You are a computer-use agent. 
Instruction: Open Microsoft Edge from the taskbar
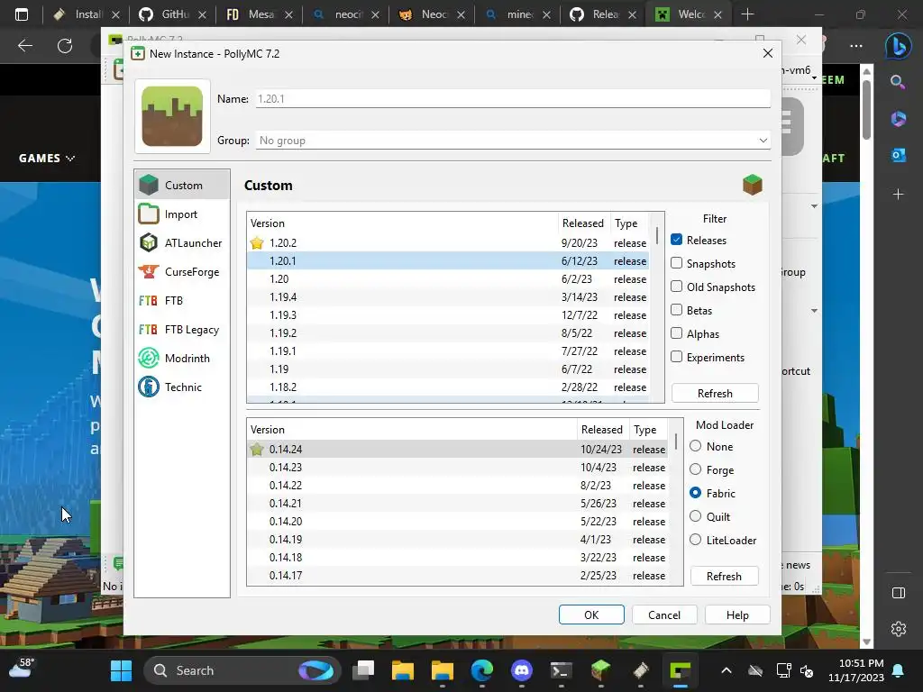(x=482, y=670)
